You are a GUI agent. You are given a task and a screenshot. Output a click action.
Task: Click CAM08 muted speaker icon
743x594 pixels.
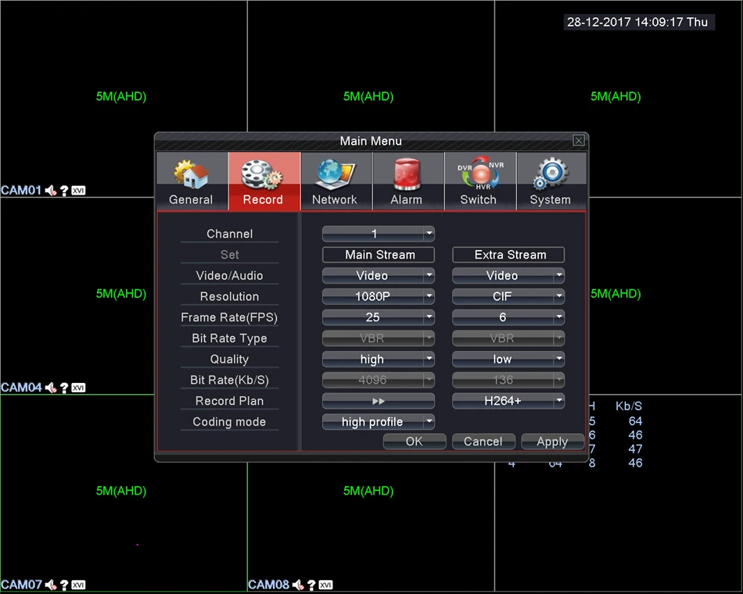point(298,585)
